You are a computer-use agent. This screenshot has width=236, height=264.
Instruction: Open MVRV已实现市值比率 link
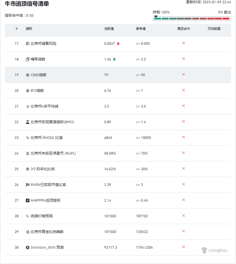pyautogui.click(x=48, y=185)
